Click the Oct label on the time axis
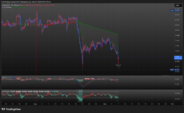This screenshot has width=184, height=113. tap(172, 104)
